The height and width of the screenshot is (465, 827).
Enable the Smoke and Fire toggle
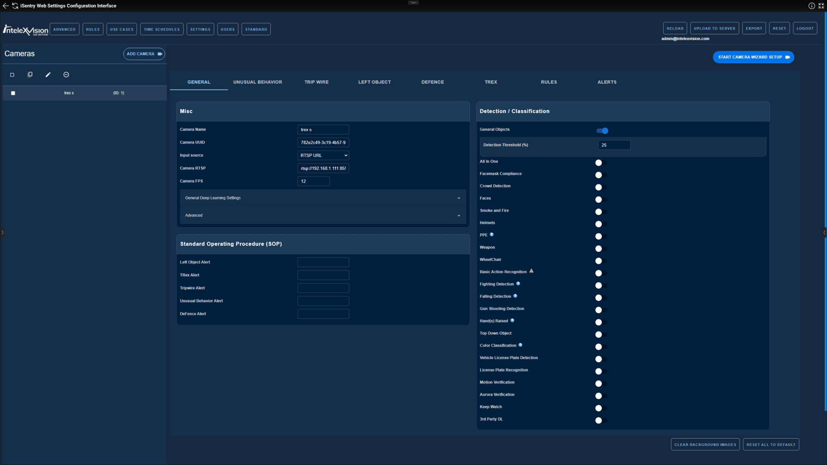click(x=601, y=212)
